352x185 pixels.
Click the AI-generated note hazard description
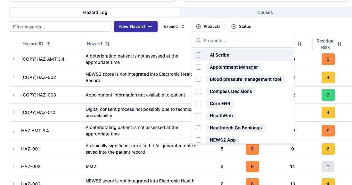[142, 149]
